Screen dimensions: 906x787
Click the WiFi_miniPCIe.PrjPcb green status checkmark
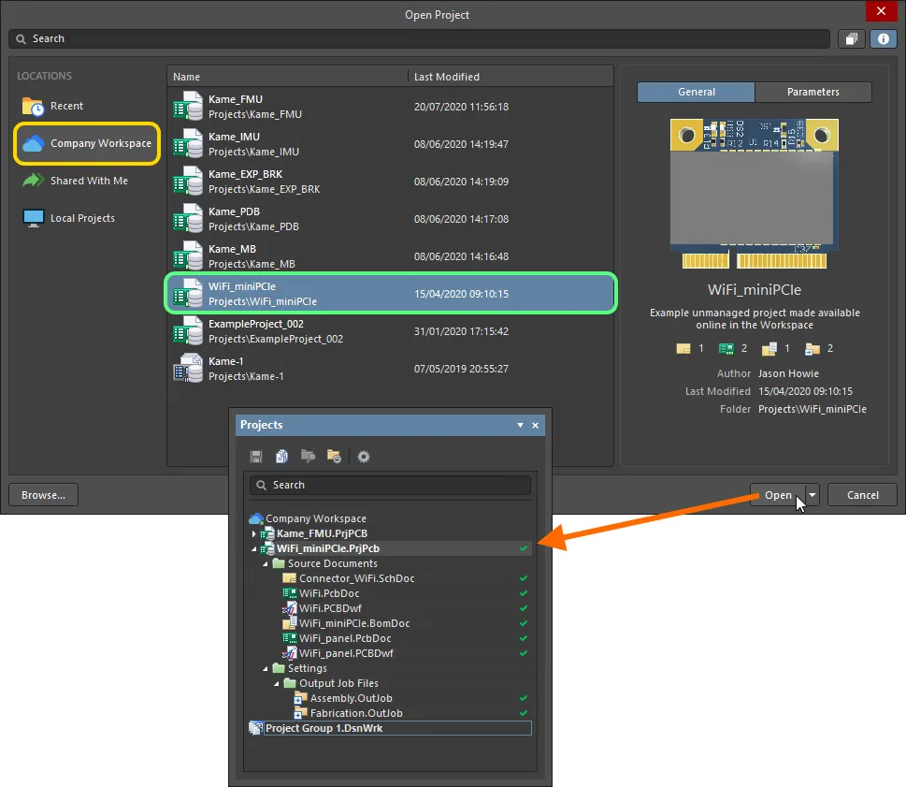tap(523, 548)
